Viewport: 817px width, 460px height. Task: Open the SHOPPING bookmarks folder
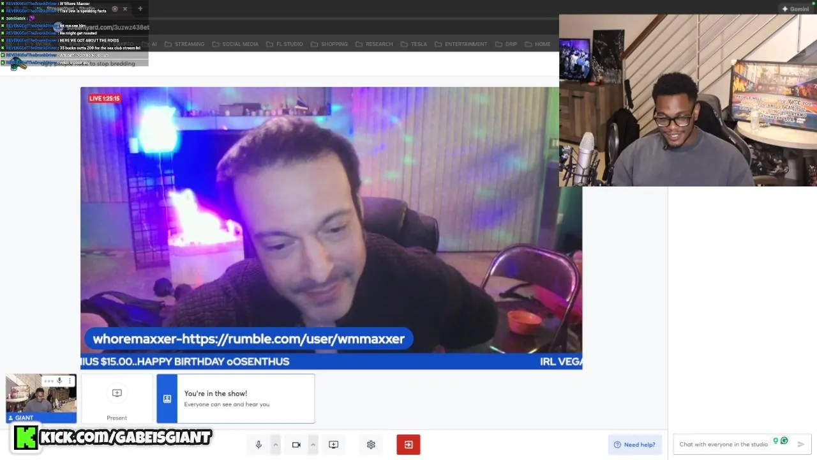coord(329,44)
